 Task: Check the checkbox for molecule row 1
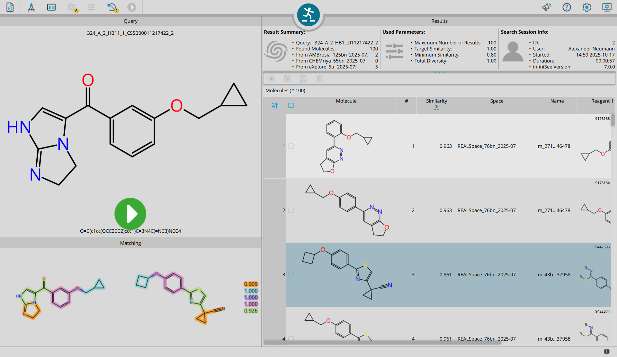tap(291, 146)
